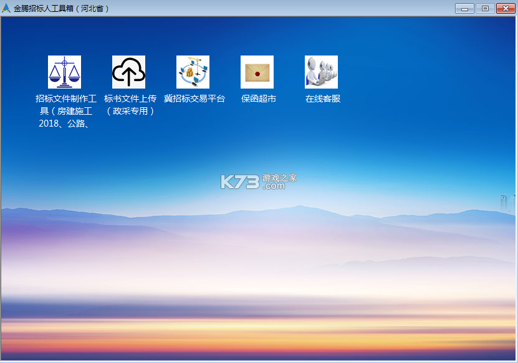
Task: Click the 在线客服 label
Action: pyautogui.click(x=323, y=99)
